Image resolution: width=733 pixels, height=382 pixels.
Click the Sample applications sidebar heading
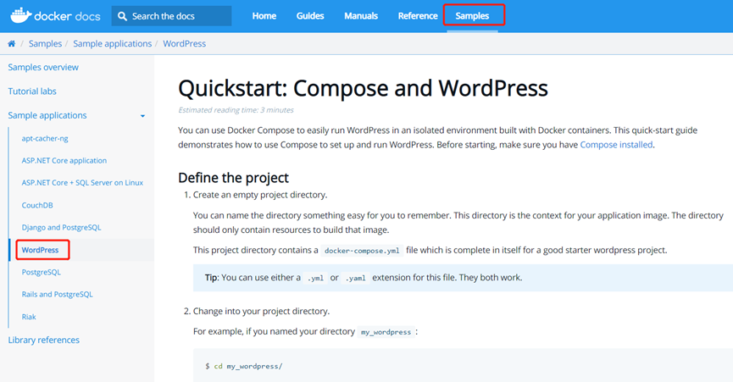click(47, 115)
